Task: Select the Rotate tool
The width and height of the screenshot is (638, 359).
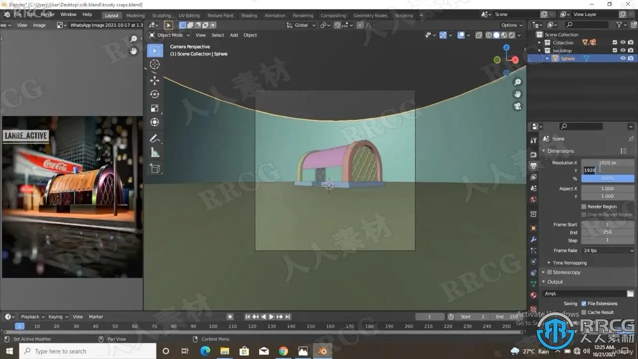Action: click(155, 94)
